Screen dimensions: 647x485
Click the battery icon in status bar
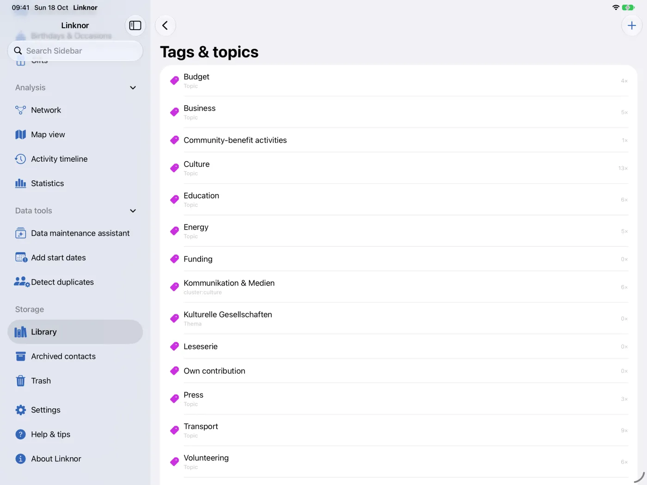tap(628, 7)
